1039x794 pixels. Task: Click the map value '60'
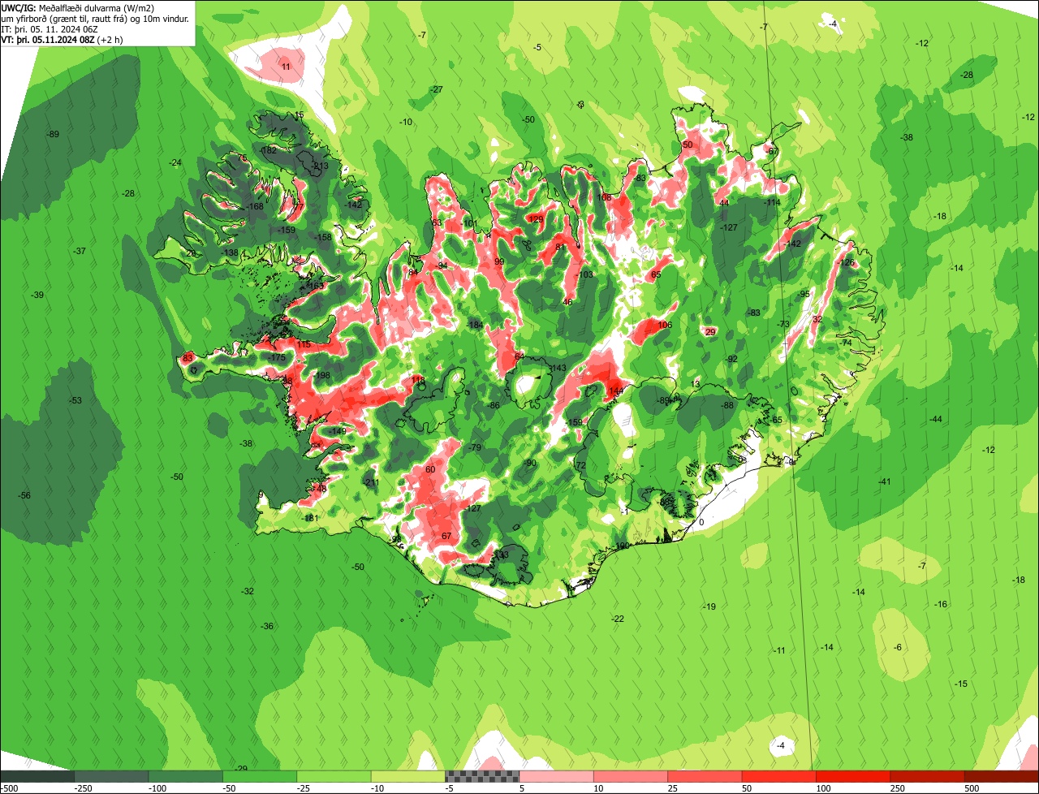click(430, 469)
